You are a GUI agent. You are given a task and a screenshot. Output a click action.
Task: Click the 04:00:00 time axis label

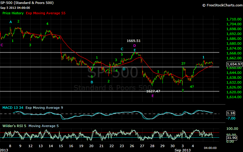click(x=210, y=148)
